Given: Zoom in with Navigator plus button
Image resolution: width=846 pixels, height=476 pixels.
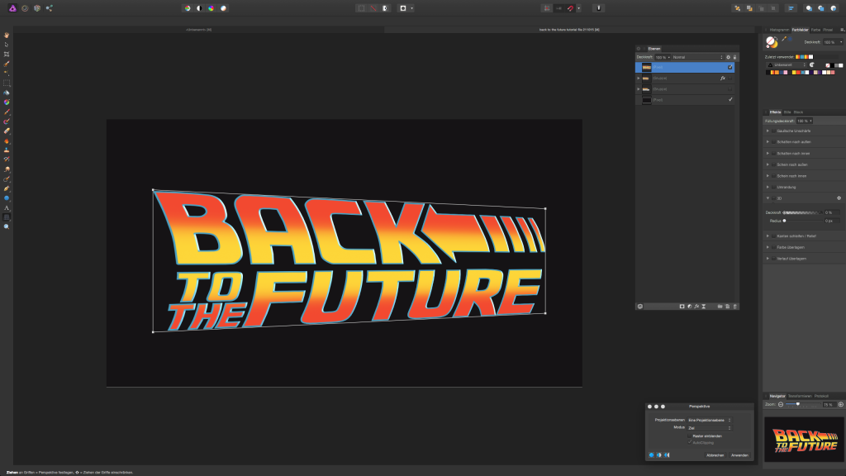Looking at the screenshot, I should [840, 404].
